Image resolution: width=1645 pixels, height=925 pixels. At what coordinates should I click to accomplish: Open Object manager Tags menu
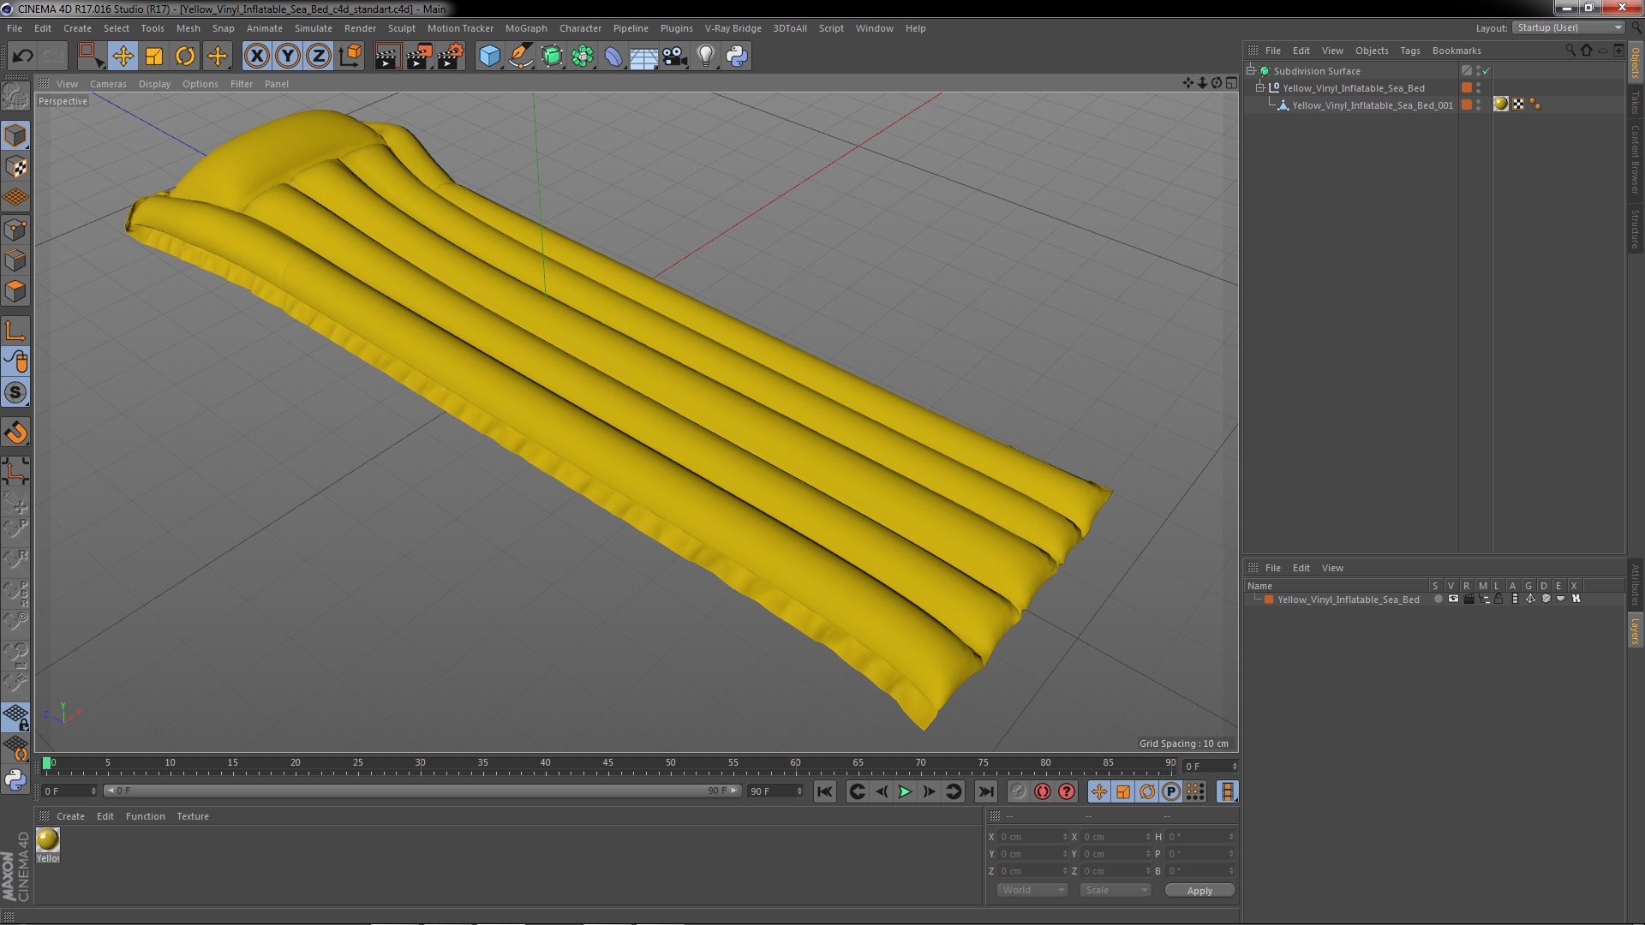click(x=1409, y=51)
